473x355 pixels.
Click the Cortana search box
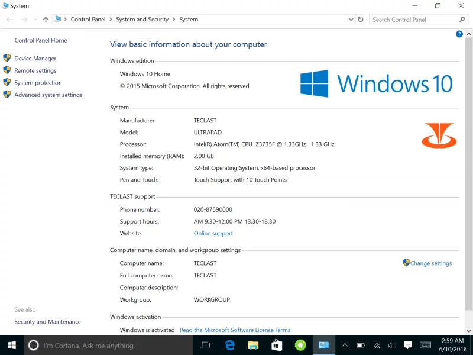coord(108,345)
